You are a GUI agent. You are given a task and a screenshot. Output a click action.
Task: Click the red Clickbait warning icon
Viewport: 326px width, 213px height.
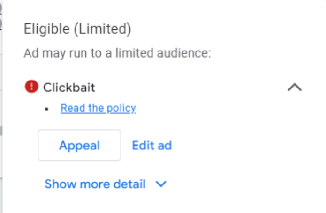pyautogui.click(x=31, y=87)
